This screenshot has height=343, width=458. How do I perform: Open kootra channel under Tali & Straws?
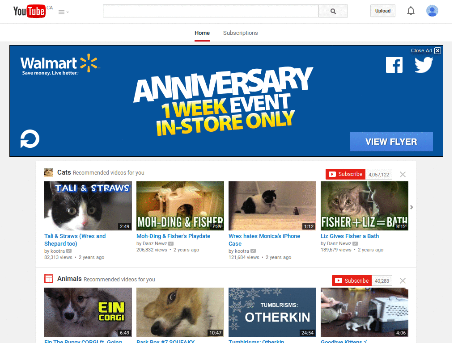[x=58, y=251]
